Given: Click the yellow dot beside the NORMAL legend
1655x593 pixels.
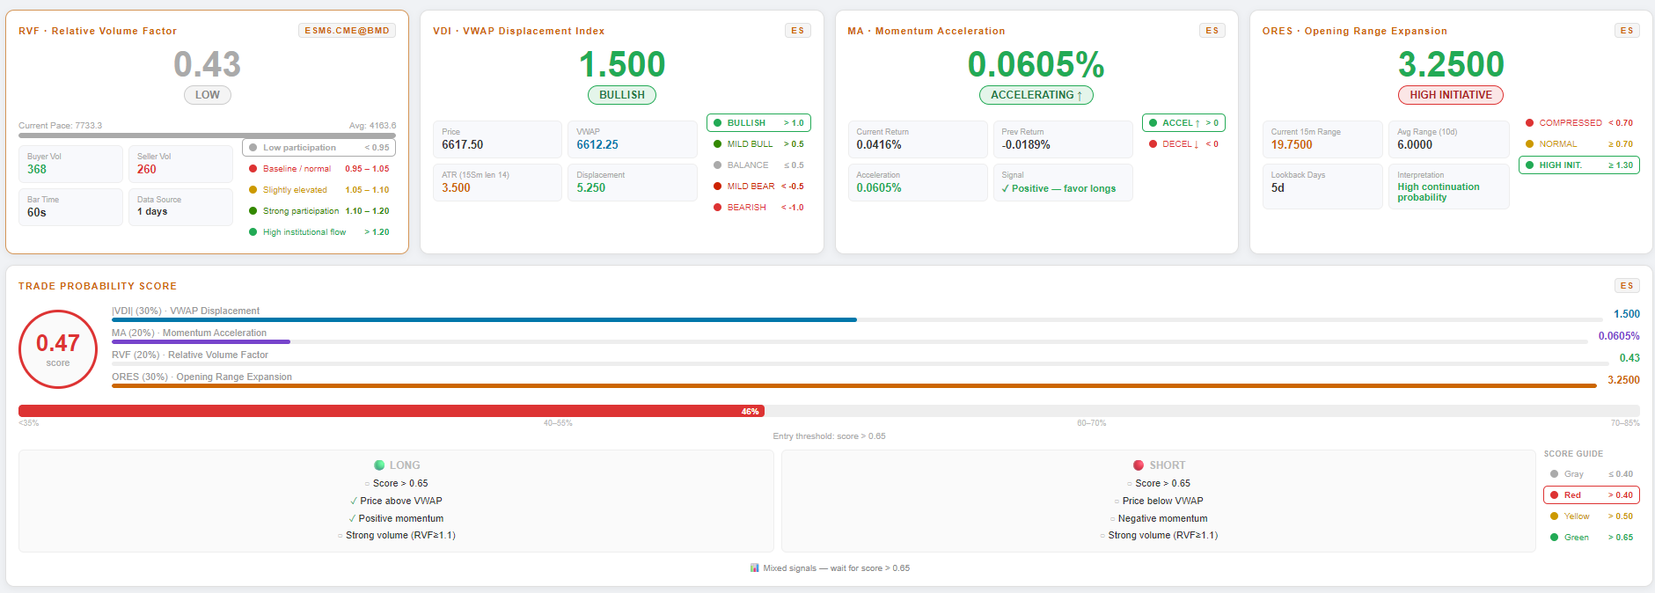Looking at the screenshot, I should coord(1530,144).
